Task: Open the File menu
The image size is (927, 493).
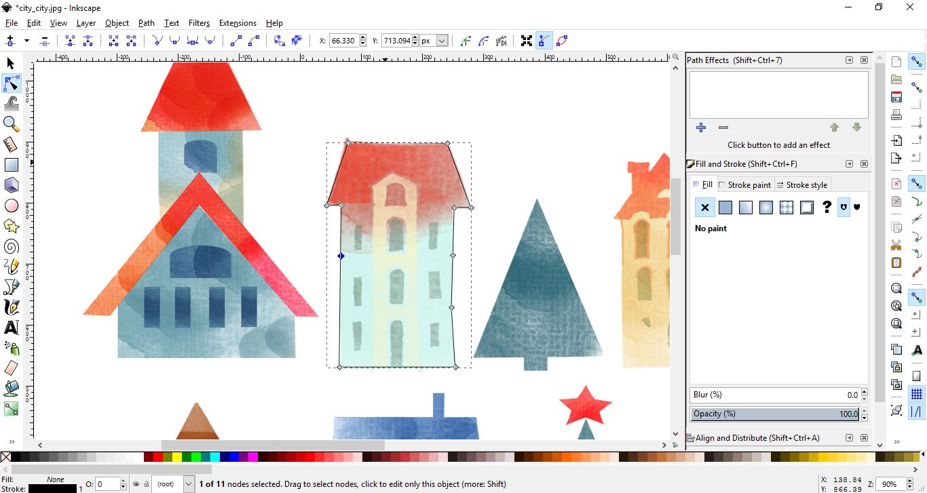Action: (12, 22)
